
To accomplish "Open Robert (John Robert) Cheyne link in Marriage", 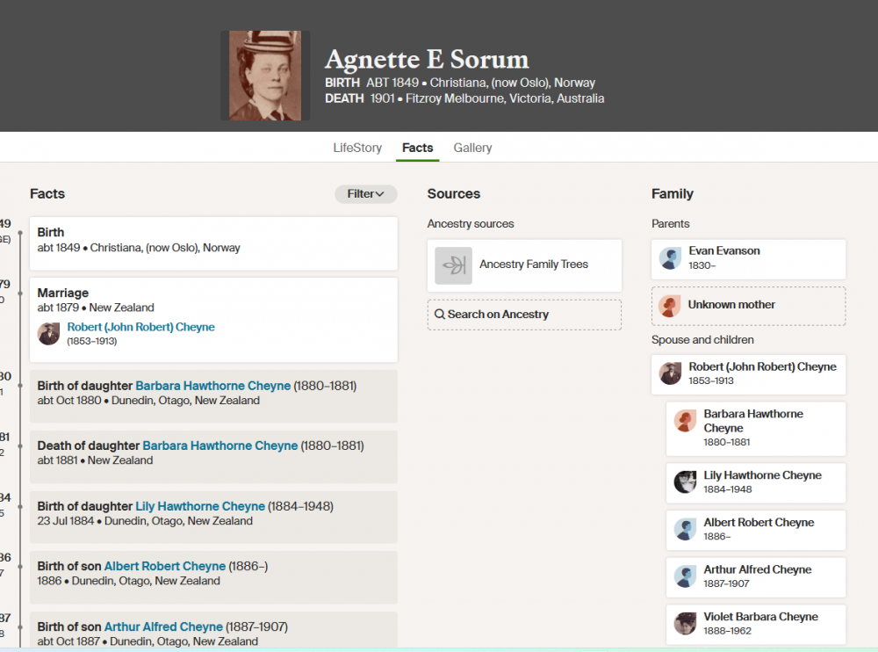I will point(140,327).
